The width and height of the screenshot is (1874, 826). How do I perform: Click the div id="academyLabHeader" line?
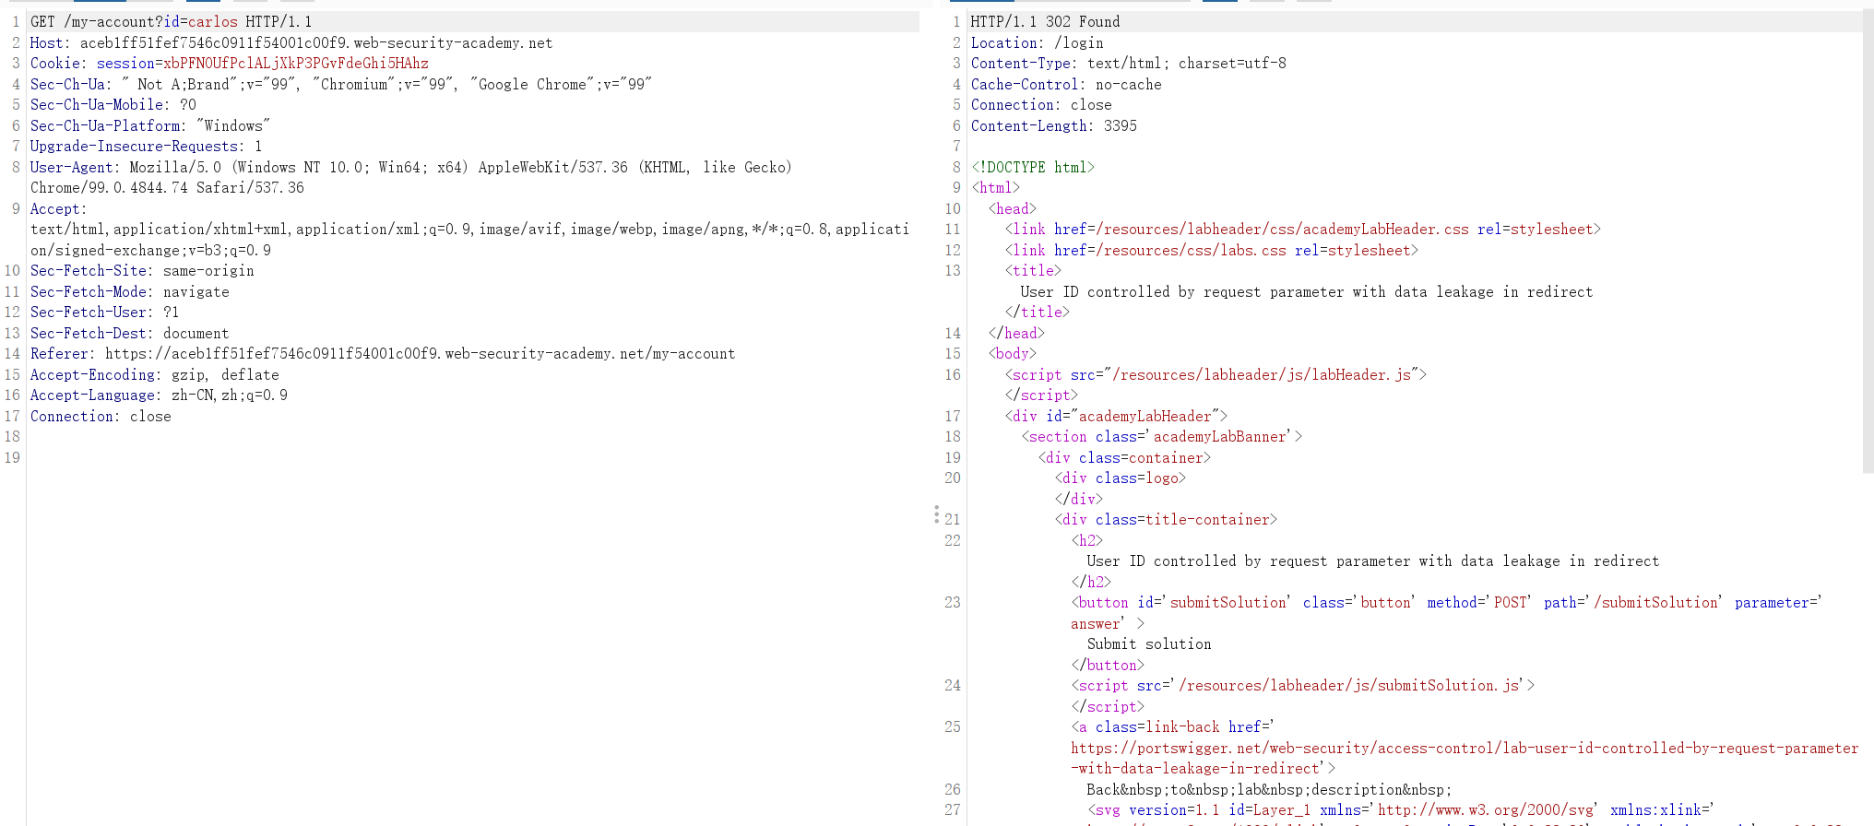[x=1117, y=416]
